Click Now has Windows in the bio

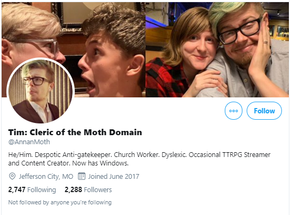click(x=100, y=163)
